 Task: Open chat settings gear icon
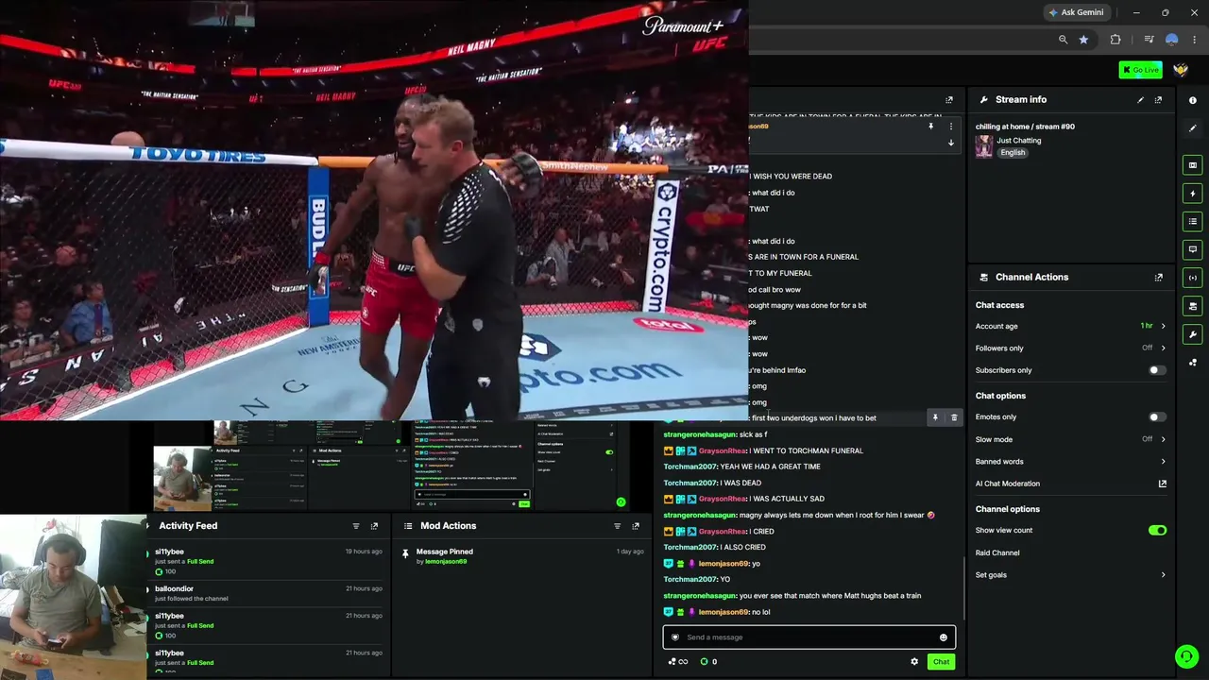coord(914,662)
